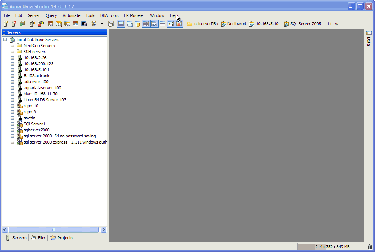Click the connect server plug icon
375x252 pixels.
[x=32, y=24]
